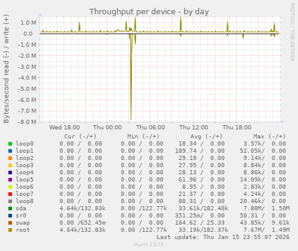Select the swap legend label

pyautogui.click(x=23, y=223)
